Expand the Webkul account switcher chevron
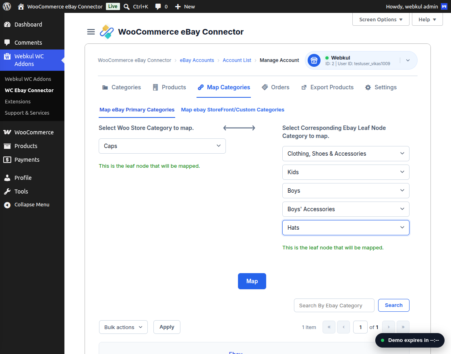451x354 pixels. [x=408, y=60]
